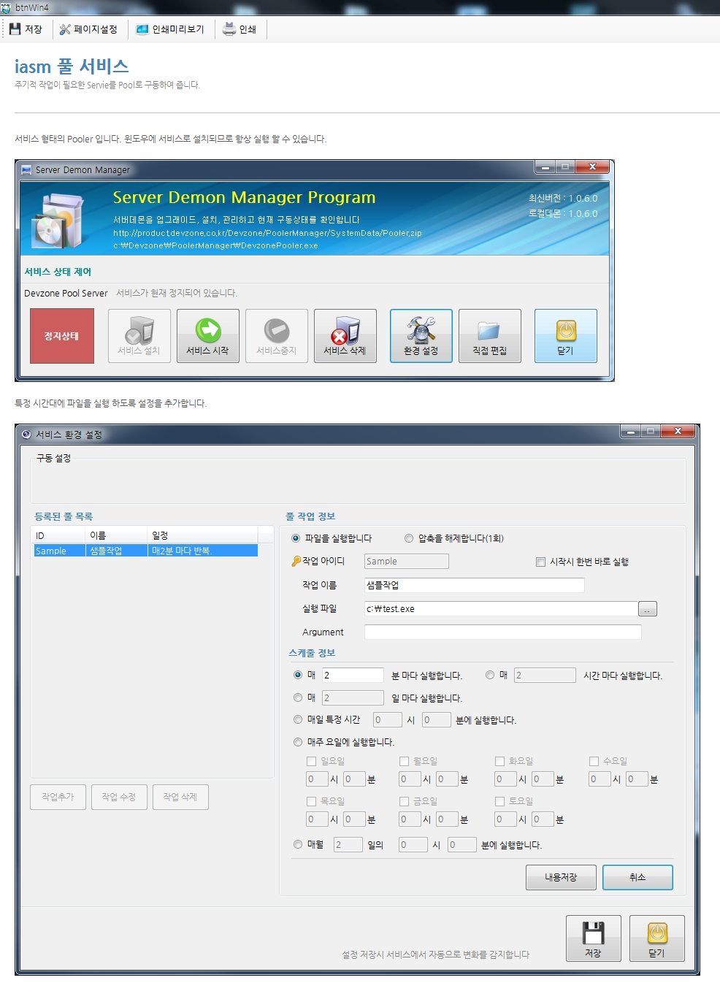Select 매일 특정 시간 radio
720x1002 pixels.
coord(297,719)
